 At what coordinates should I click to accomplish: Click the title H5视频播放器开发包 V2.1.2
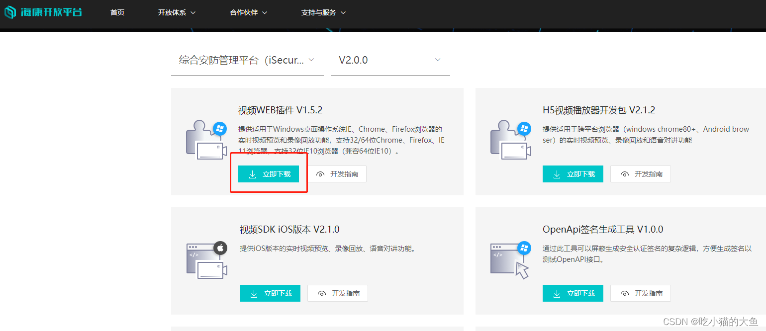pos(599,110)
